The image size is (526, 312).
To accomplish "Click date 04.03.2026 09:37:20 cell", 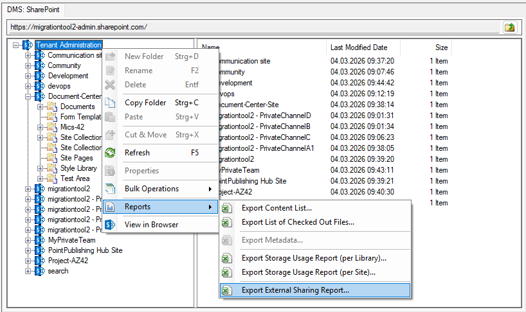I will [x=362, y=61].
